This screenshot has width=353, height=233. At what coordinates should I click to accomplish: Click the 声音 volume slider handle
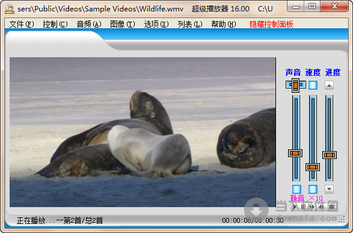click(295, 154)
